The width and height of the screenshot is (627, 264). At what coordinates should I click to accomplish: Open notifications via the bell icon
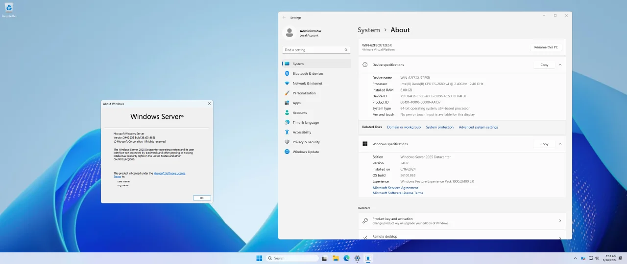tap(621, 258)
